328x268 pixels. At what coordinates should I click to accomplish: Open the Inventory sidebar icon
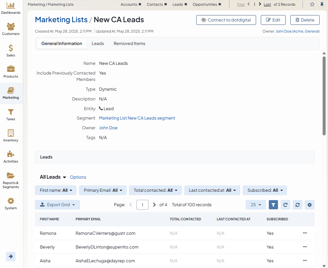pos(11,136)
